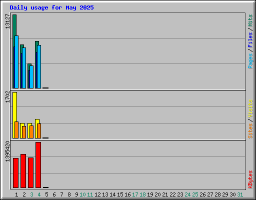Click day label 28 on x-axis

217,194
